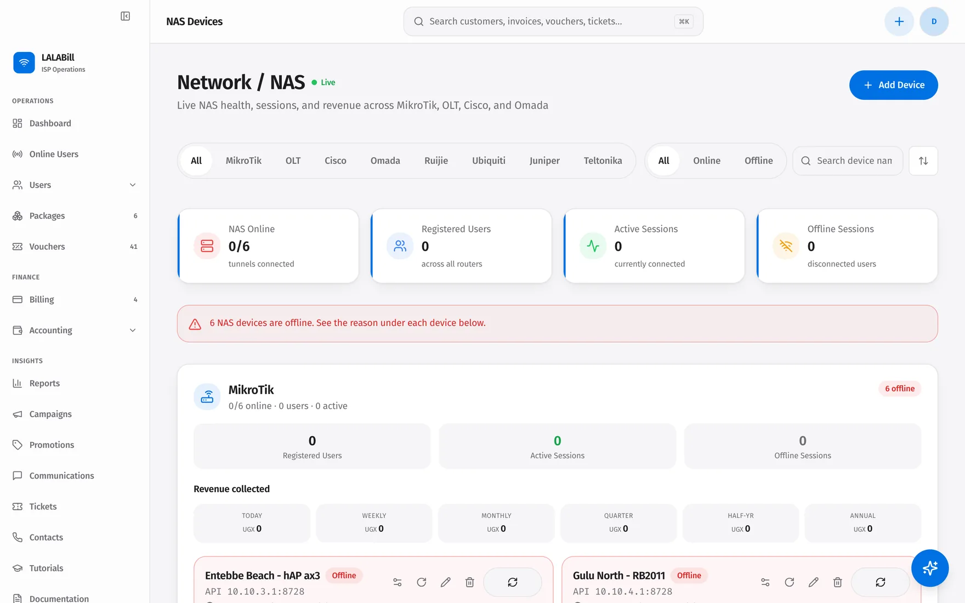This screenshot has width=965, height=603.
Task: Open the AI assistant sparkle button
Action: coord(930,568)
